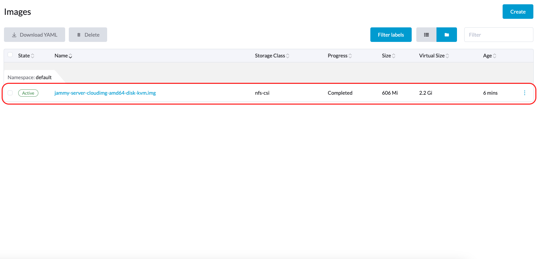Open the Filter labels panel
Viewport: 537px width, 259px height.
tap(391, 35)
